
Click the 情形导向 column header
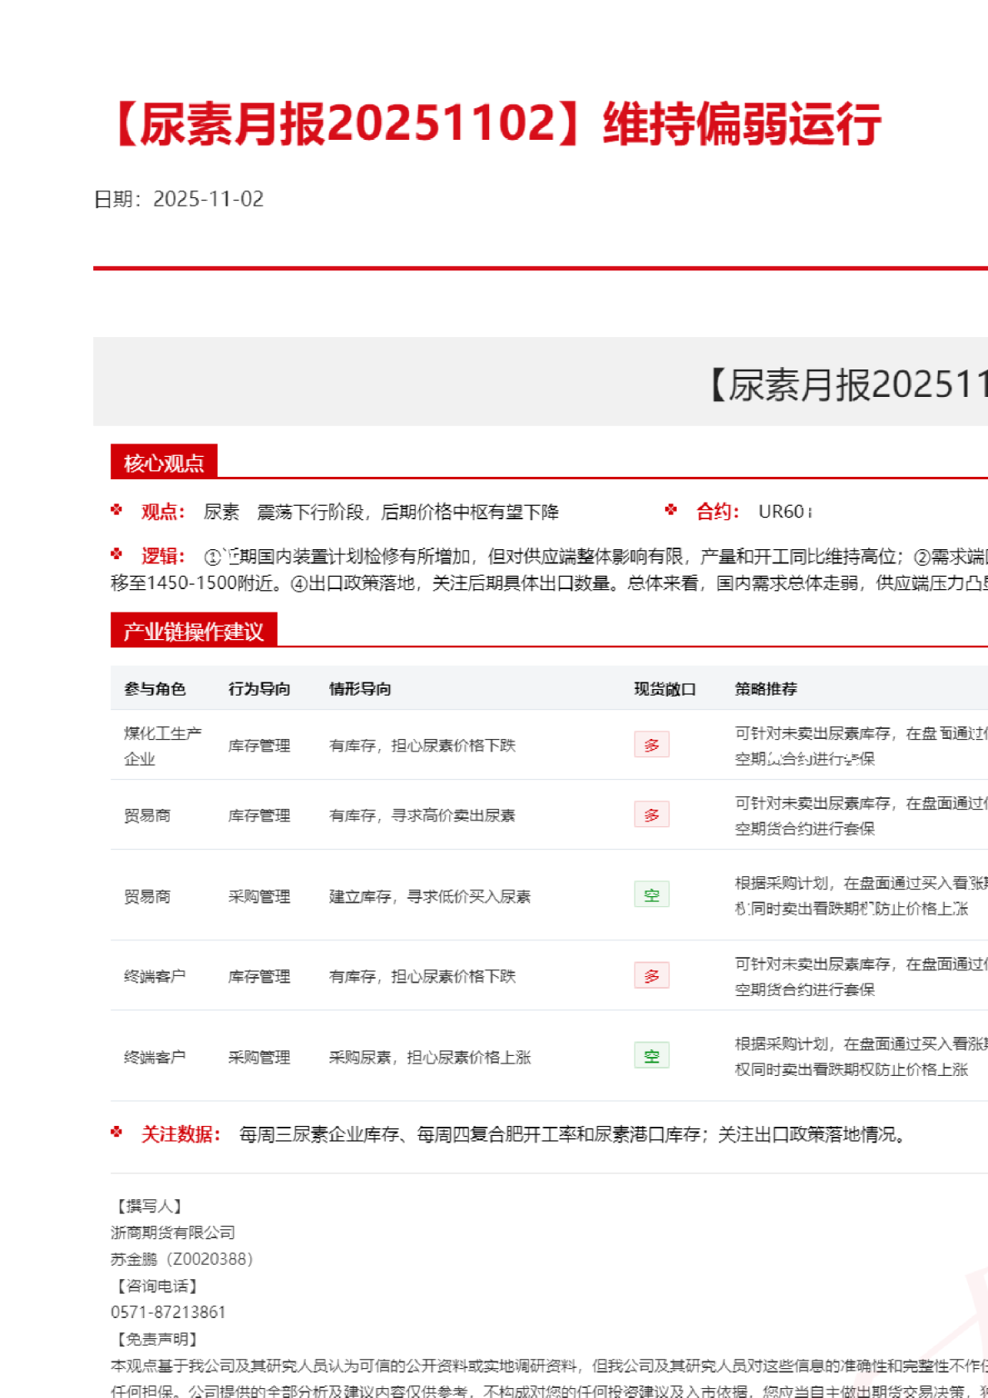360,689
